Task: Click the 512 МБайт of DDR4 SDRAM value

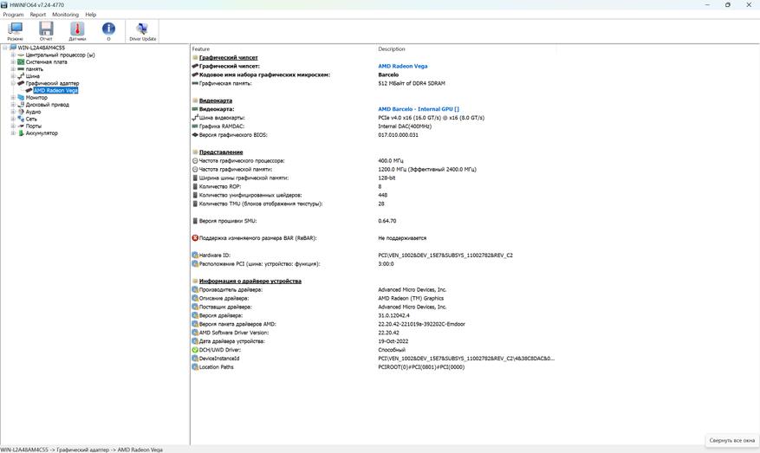Action: [x=412, y=83]
